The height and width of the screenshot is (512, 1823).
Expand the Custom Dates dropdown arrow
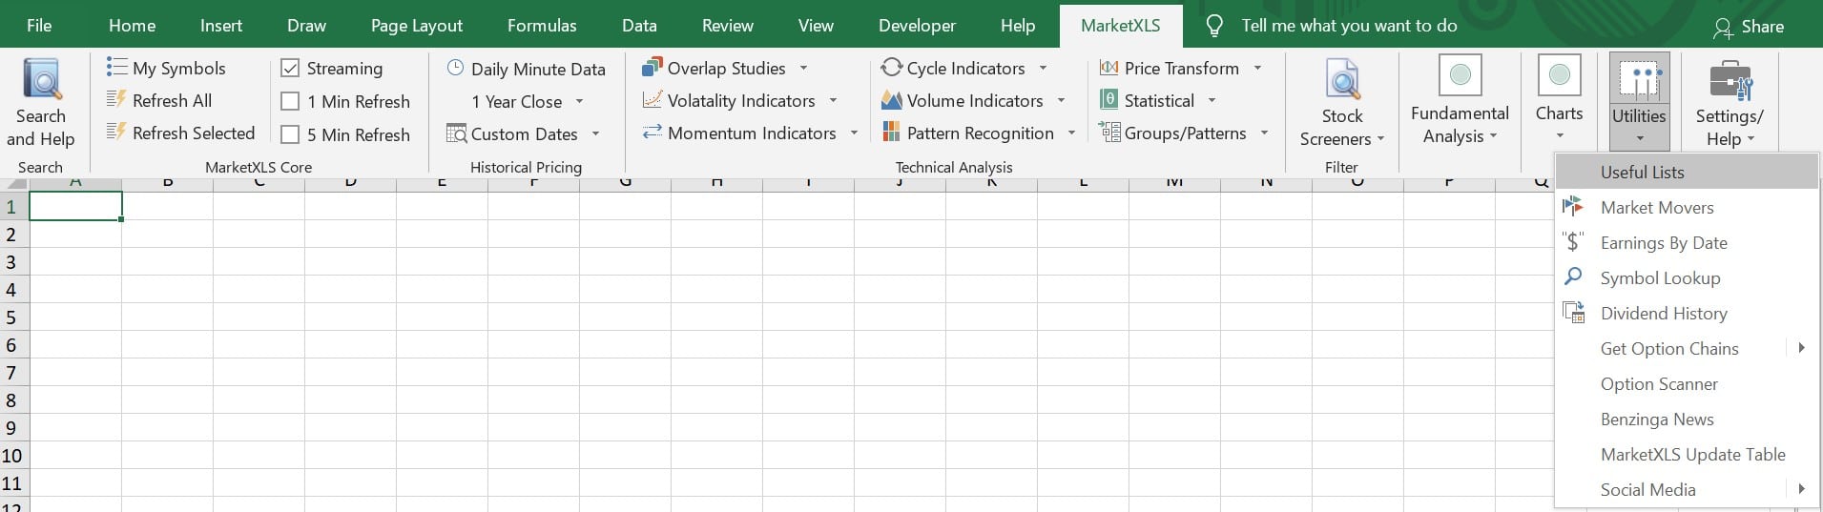pos(595,134)
